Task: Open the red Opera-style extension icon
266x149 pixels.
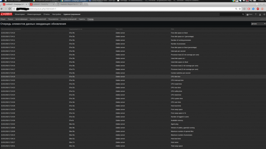Action: point(249,9)
